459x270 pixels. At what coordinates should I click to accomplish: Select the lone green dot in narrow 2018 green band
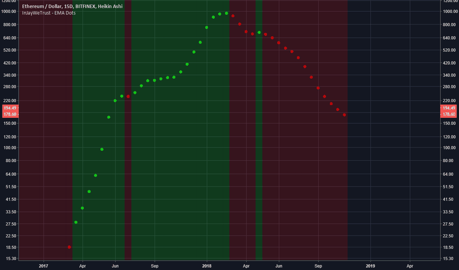pyautogui.click(x=259, y=32)
